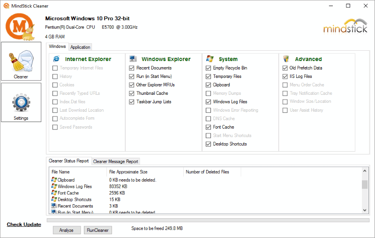Click the icon beside Desktop Shortcuts report row
375x238 pixels.
(54, 199)
